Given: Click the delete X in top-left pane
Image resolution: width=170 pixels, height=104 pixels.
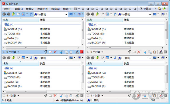Looking at the screenshot, I should [x=55, y=52].
